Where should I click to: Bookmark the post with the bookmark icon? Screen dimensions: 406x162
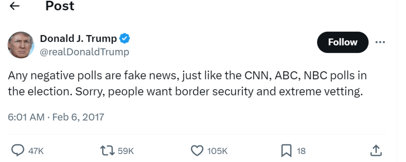286,150
